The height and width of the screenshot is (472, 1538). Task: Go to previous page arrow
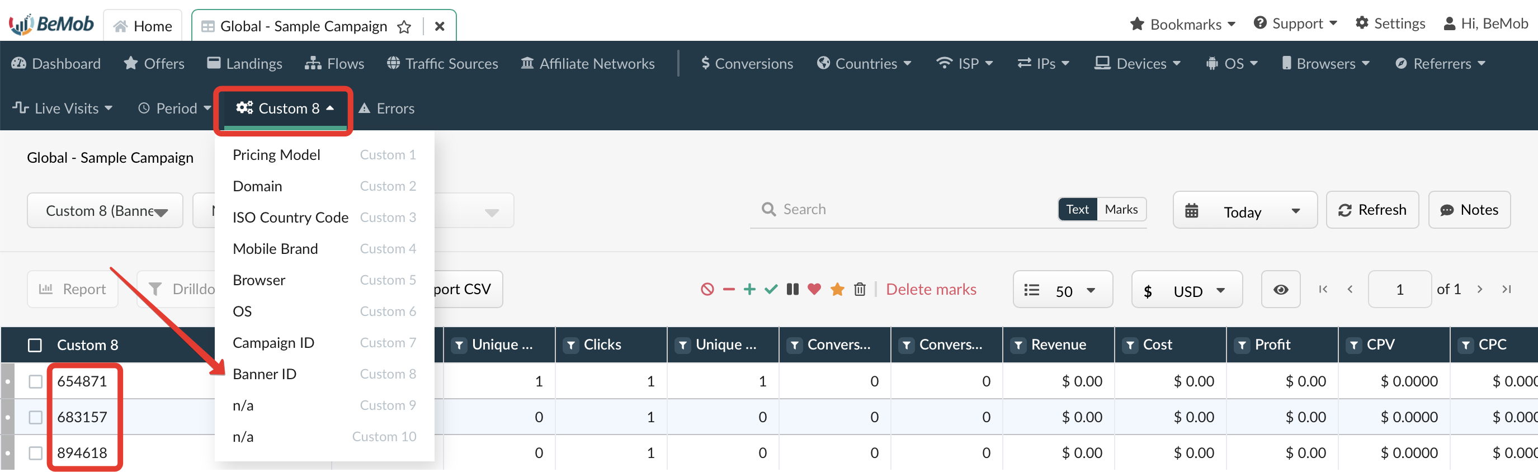click(x=1350, y=289)
